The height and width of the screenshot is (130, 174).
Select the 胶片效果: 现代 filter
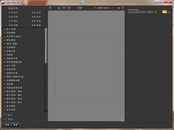14,95
